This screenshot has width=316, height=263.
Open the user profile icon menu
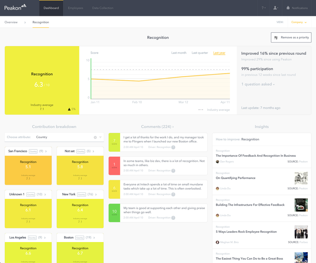[x=276, y=8]
